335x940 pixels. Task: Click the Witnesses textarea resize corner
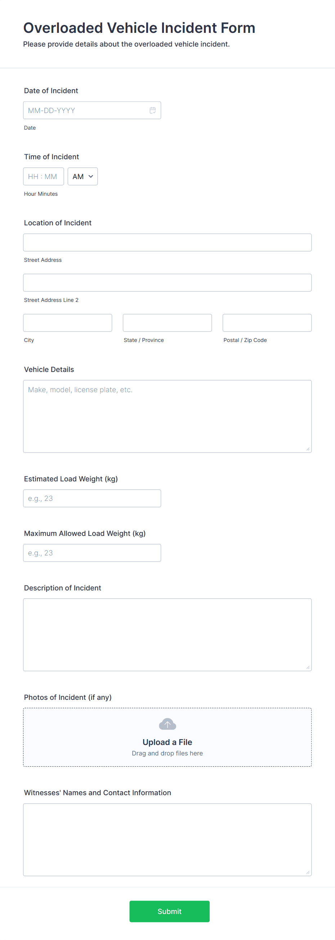[x=308, y=872]
